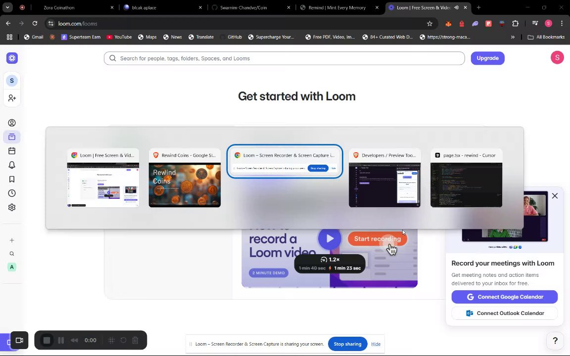The image size is (570, 356).
Task: Open the question mark help button
Action: (x=555, y=340)
